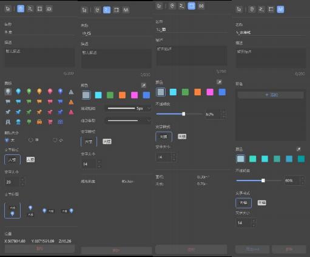Step the opacity percent spinner in the polygon panel
The image size is (310, 257).
pos(223,114)
